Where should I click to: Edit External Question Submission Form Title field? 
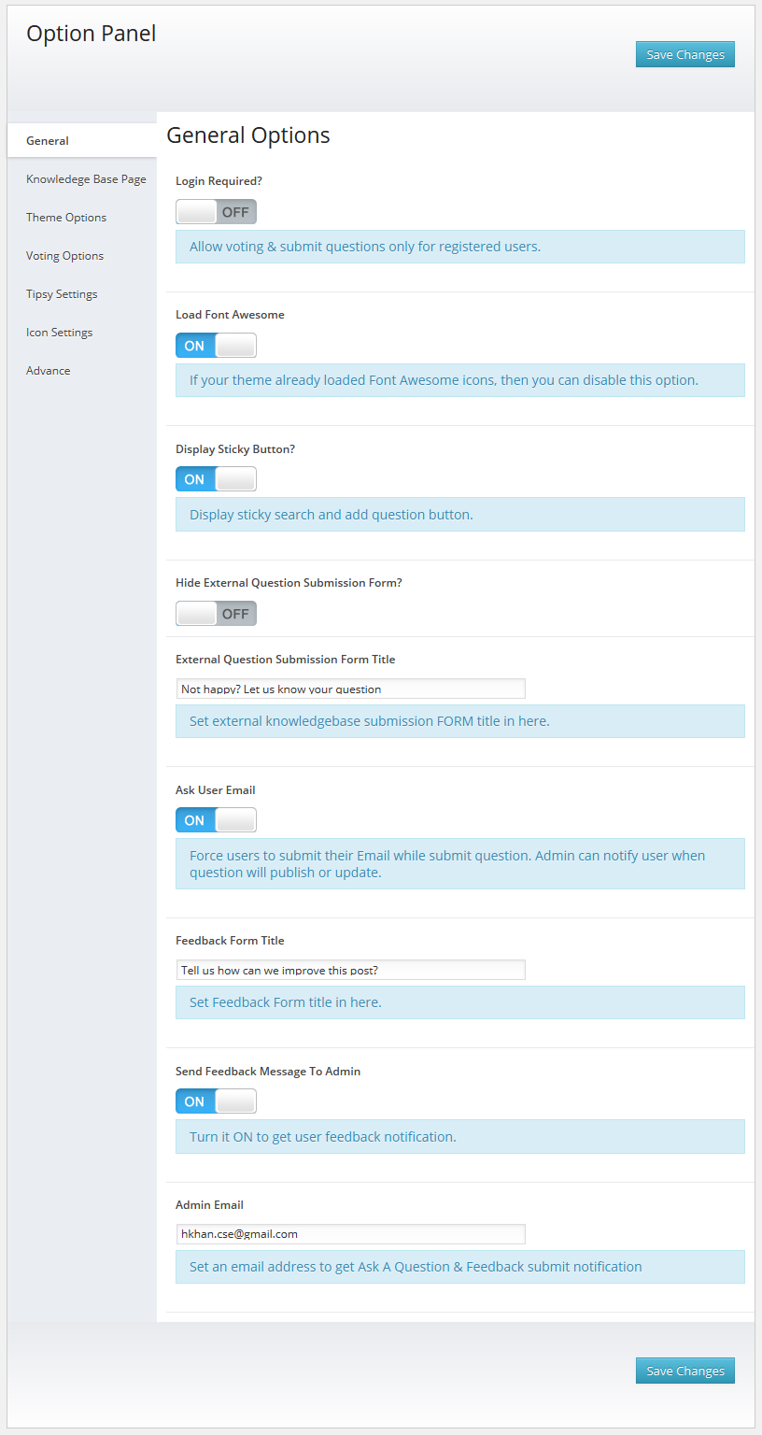point(350,689)
